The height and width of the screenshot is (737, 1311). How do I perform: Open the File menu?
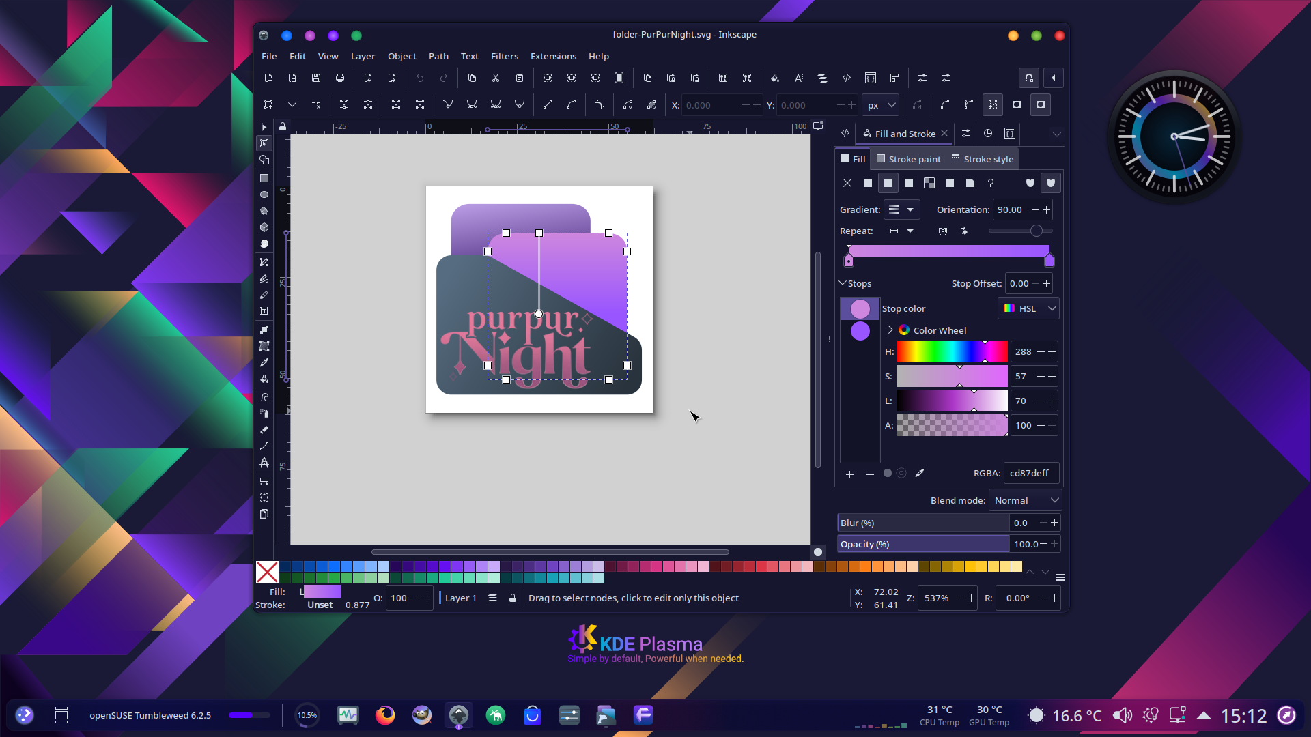(x=269, y=56)
